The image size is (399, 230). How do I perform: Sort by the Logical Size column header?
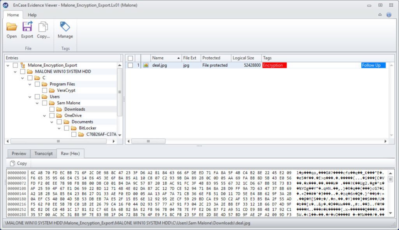tap(246, 58)
